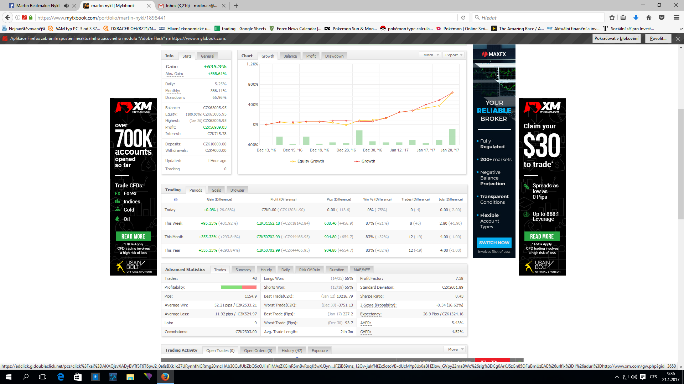Expand the chart More dropdown
Viewport: 684px width, 384px height.
pyautogui.click(x=431, y=55)
